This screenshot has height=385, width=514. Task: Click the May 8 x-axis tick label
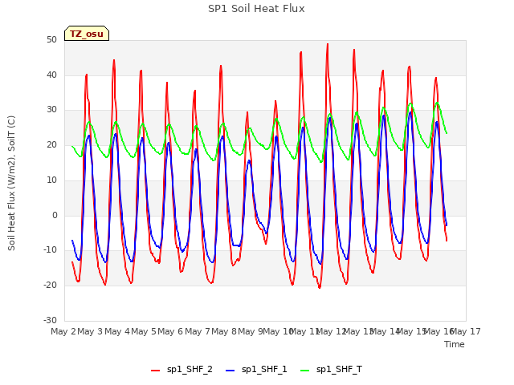click(x=224, y=331)
